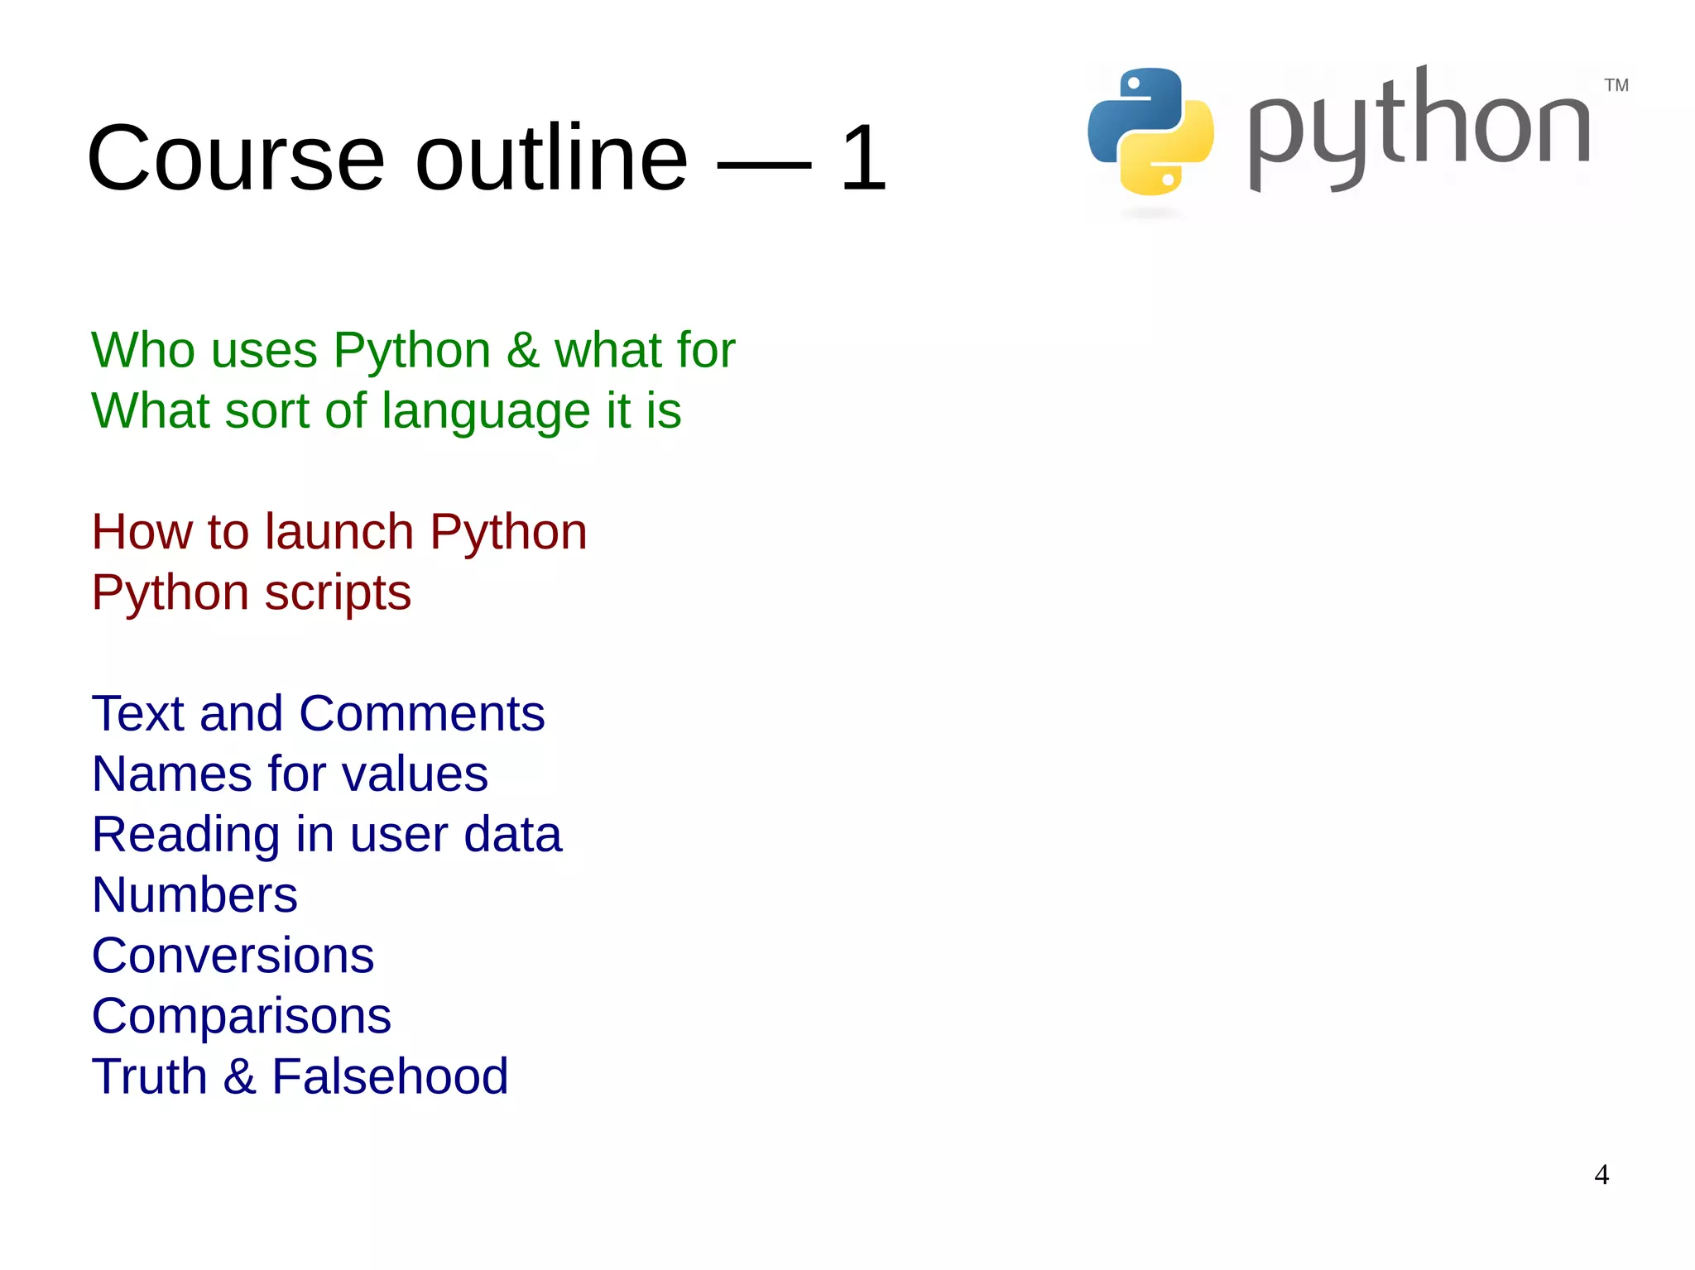
Task: Click the 'Course outline — 1' title
Action: pyautogui.click(x=487, y=157)
